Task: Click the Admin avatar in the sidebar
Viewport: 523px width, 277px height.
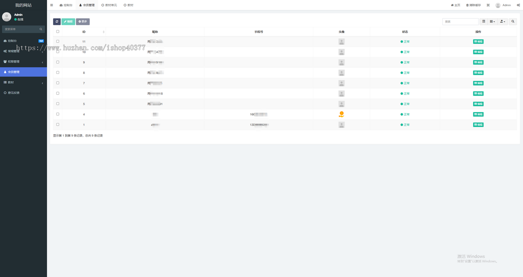Action: (7, 17)
